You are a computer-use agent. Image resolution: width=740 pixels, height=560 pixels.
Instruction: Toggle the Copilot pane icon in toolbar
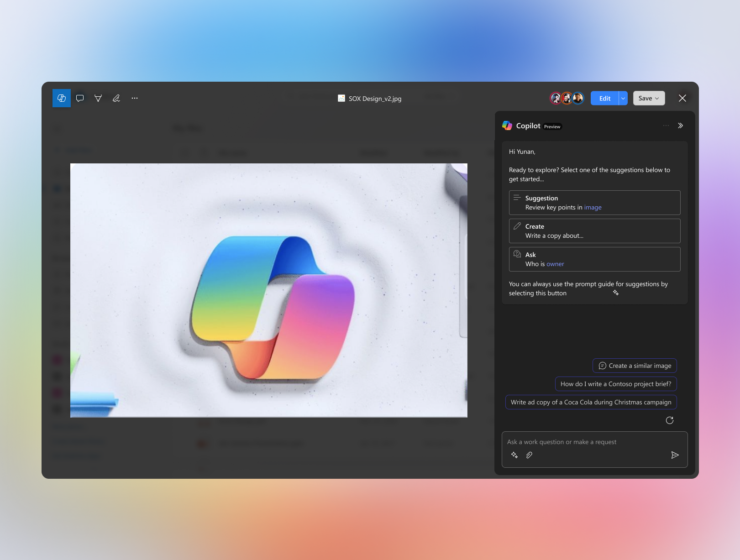[x=62, y=98]
